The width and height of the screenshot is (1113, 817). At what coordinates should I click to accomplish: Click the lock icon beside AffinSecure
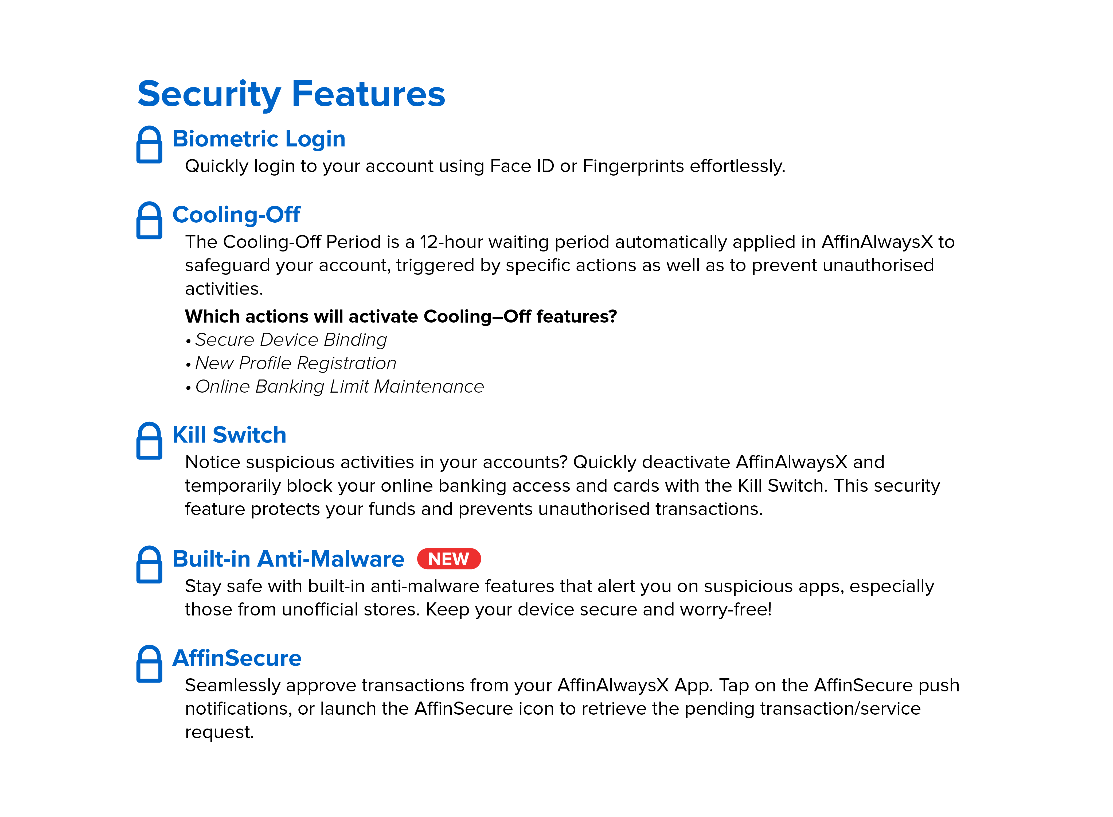[149, 664]
